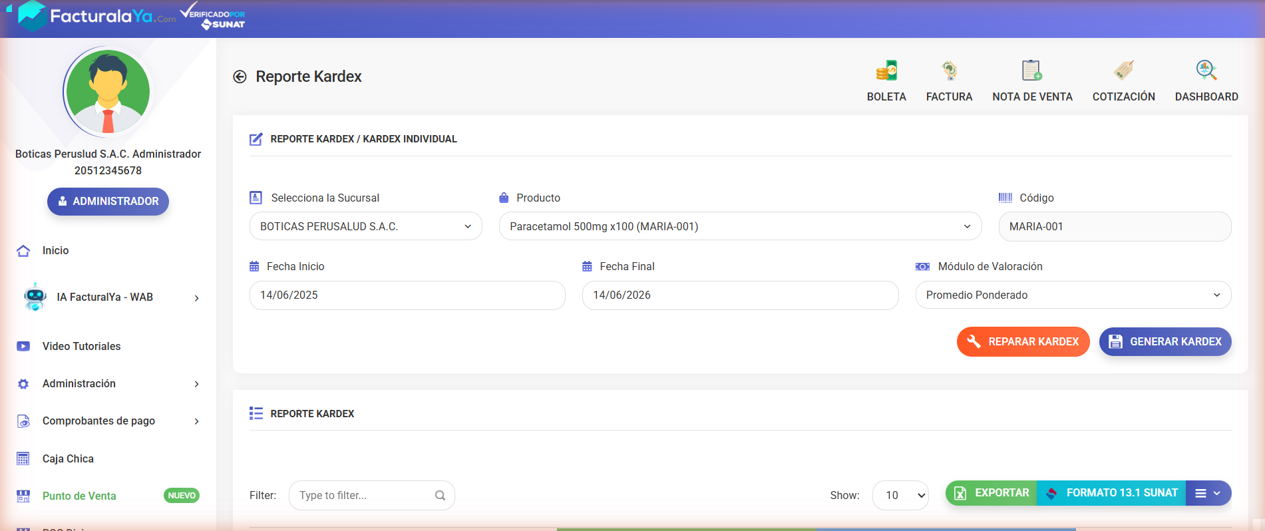The width and height of the screenshot is (1265, 531).
Task: Expand the Administración submenu chevron
Action: (x=196, y=384)
